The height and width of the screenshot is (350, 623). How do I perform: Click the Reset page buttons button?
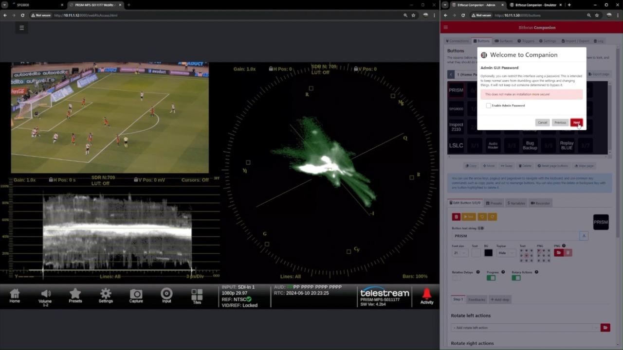point(552,166)
